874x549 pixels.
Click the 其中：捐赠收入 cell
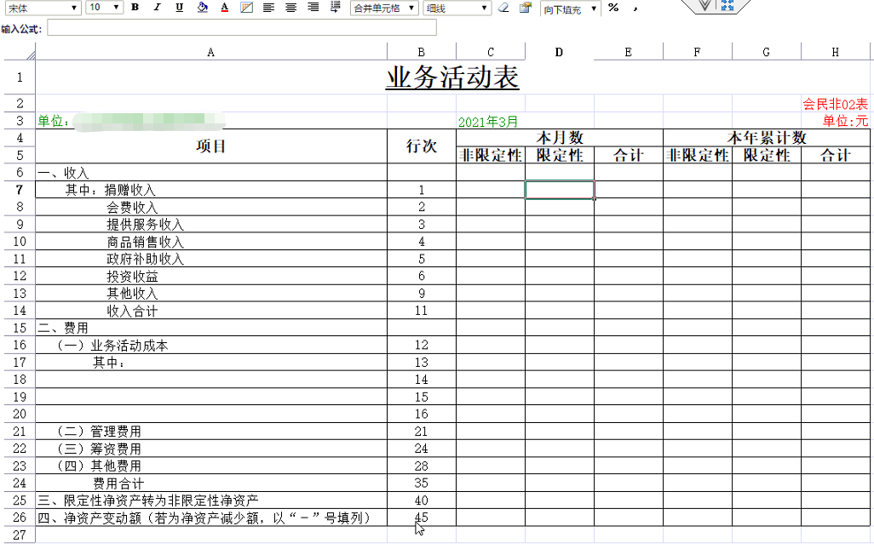tap(210, 190)
